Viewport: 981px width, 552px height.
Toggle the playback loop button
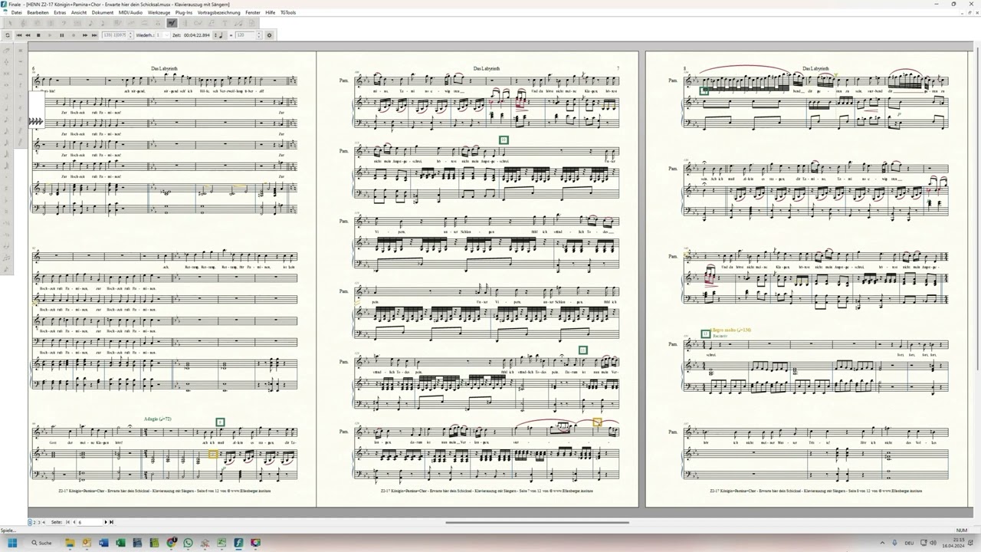8,35
